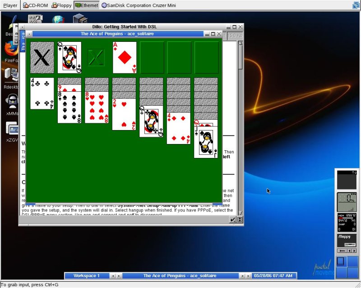Launch the xMMs desktop icon
This screenshot has height=288, width=361.
(12, 103)
